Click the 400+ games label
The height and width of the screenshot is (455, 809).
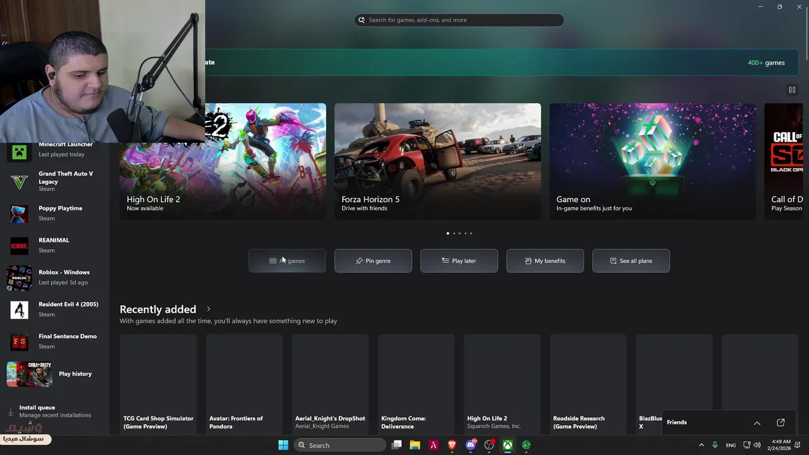click(x=766, y=63)
